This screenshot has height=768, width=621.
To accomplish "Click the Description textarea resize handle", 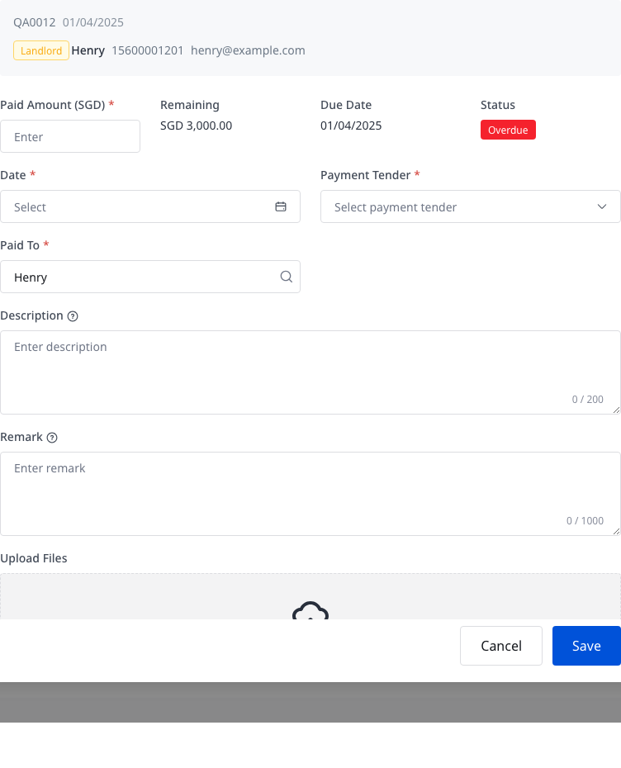I will (616, 410).
